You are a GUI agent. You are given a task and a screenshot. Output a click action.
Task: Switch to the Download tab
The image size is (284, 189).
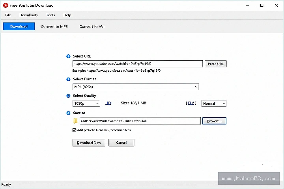click(19, 26)
